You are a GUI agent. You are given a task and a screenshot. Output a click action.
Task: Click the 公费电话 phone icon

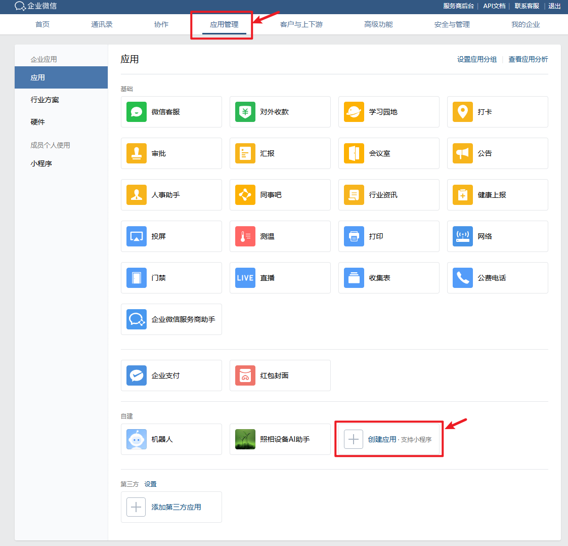462,277
